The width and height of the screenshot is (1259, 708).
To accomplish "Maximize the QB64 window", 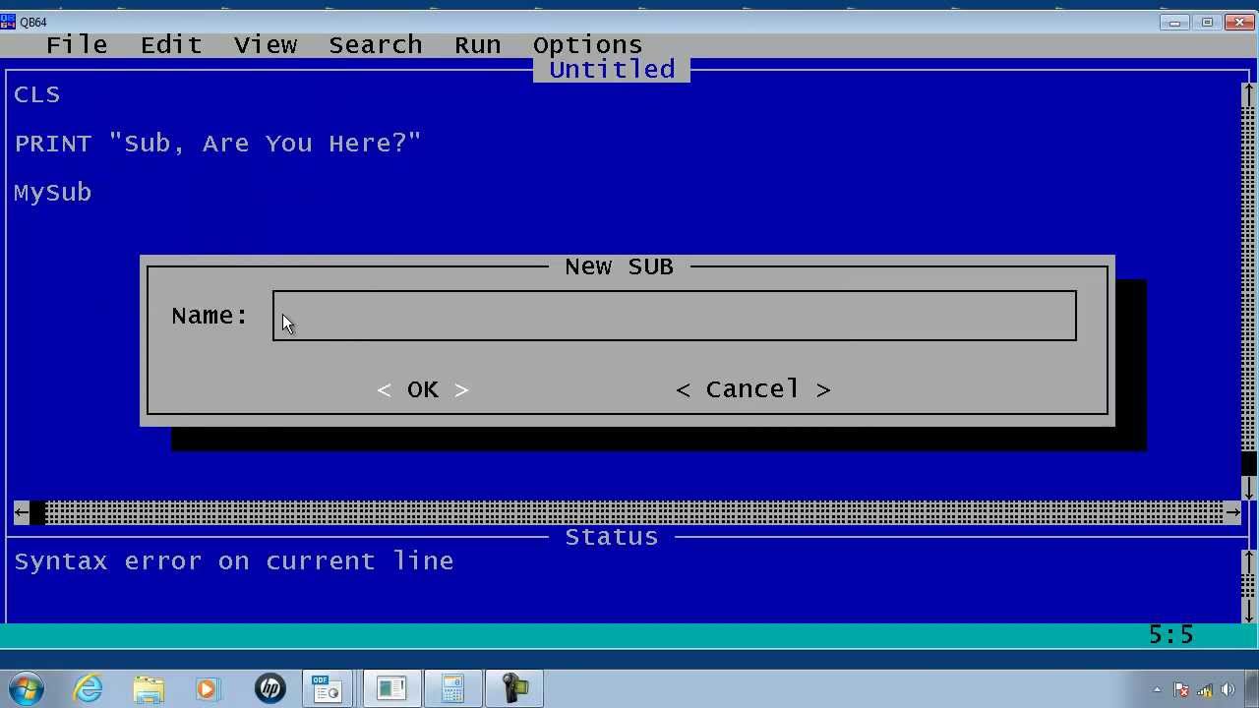I will (1207, 22).
